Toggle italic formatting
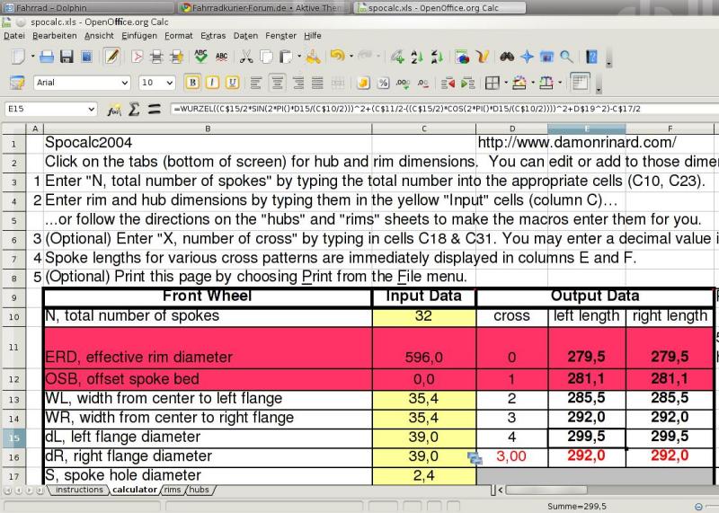 tap(212, 83)
